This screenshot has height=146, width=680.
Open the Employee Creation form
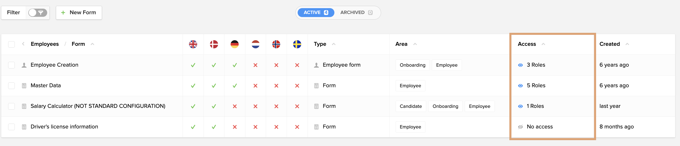(x=54, y=65)
